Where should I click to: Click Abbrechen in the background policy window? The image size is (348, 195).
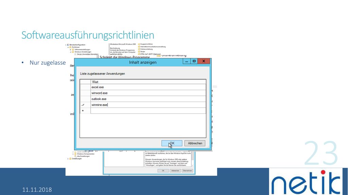(x=175, y=171)
